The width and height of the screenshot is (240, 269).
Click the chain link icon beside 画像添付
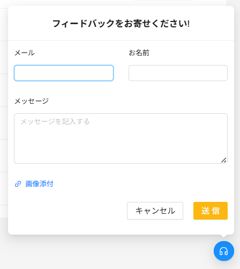point(18,184)
